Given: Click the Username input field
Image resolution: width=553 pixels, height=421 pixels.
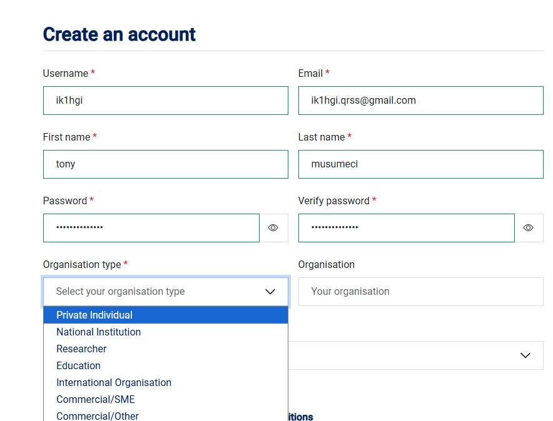Looking at the screenshot, I should coord(165,101).
